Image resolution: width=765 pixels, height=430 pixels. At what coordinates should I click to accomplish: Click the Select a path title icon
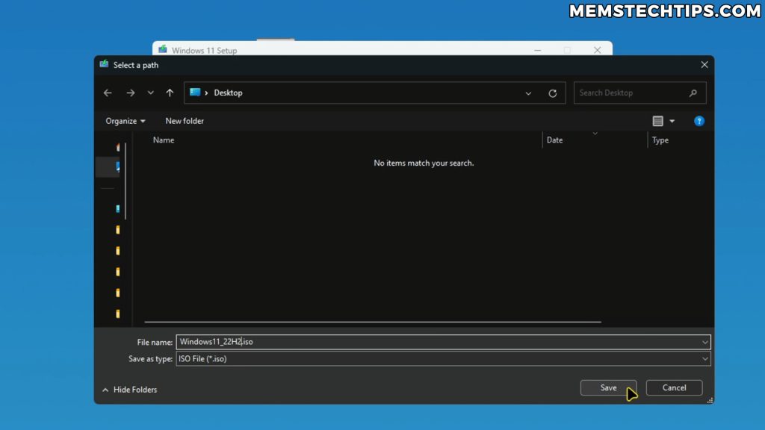click(104, 64)
